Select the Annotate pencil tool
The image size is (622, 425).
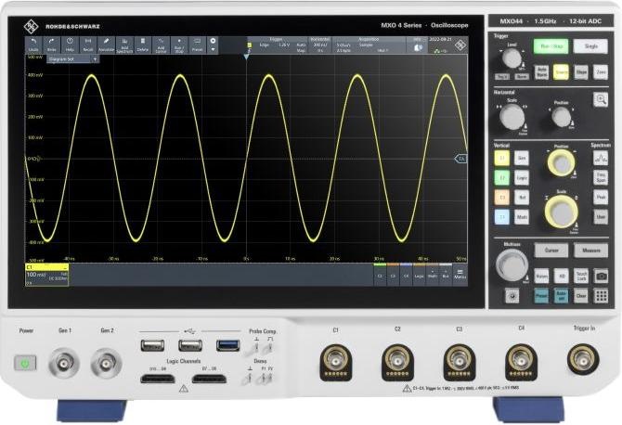pyautogui.click(x=107, y=45)
